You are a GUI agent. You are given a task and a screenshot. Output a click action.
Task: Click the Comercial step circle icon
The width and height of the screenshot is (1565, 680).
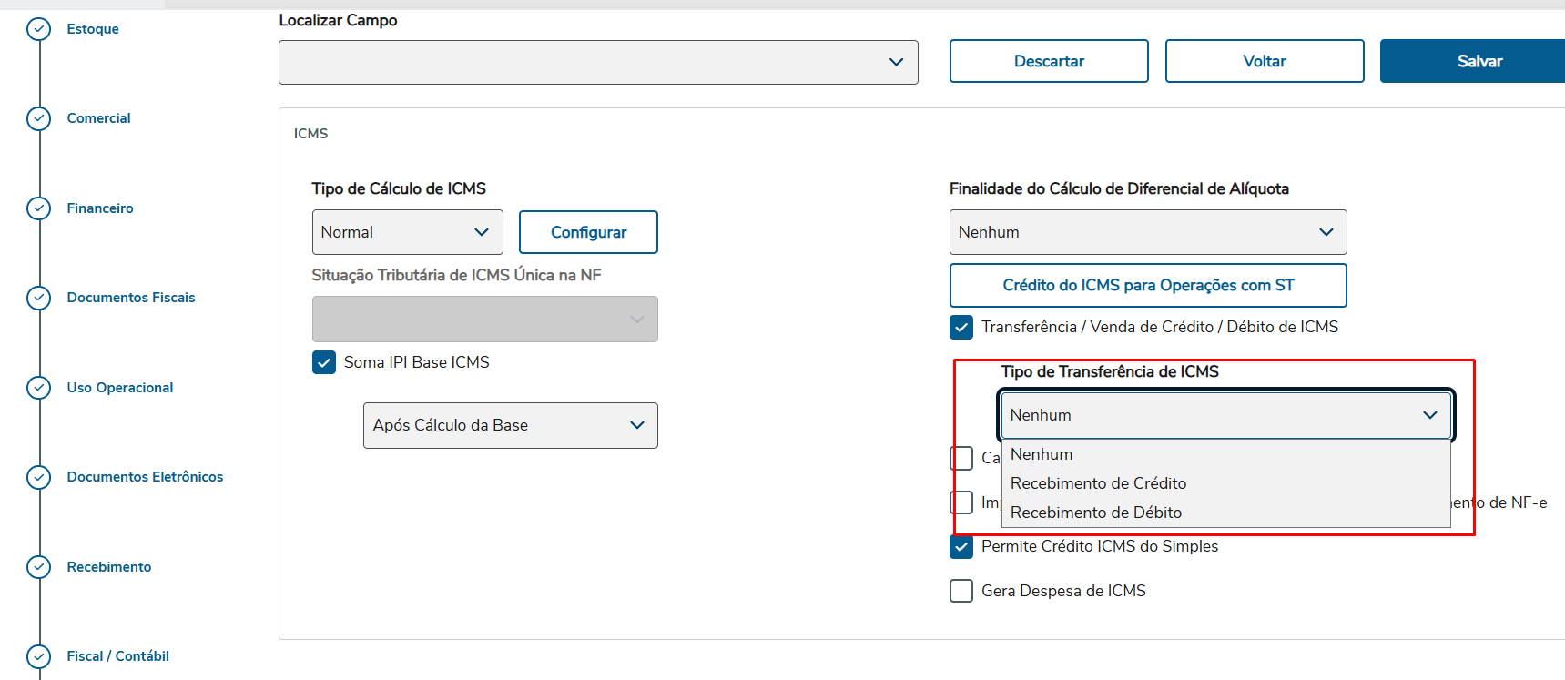[38, 119]
